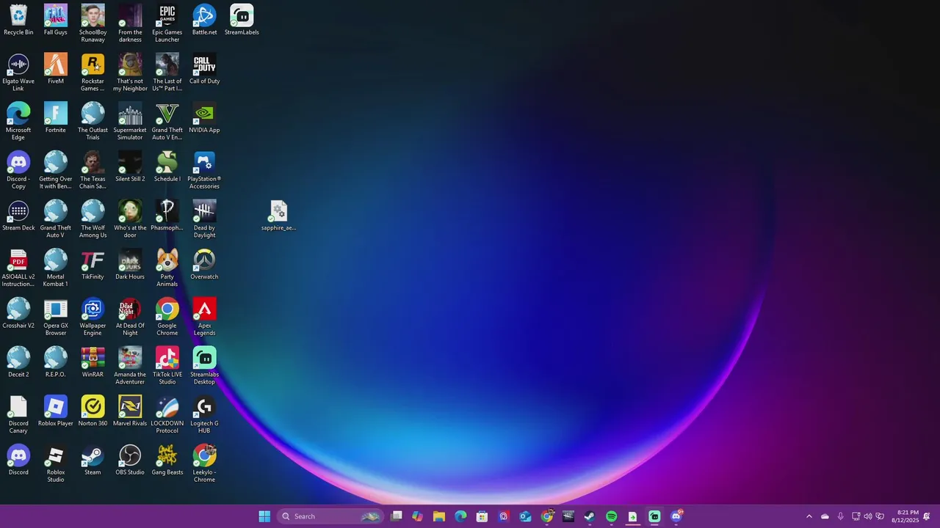The width and height of the screenshot is (940, 528).
Task: Select the Norton 360 desktop icon
Action: point(93,411)
